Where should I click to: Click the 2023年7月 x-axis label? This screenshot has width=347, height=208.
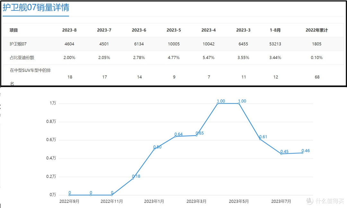[x=281, y=201]
